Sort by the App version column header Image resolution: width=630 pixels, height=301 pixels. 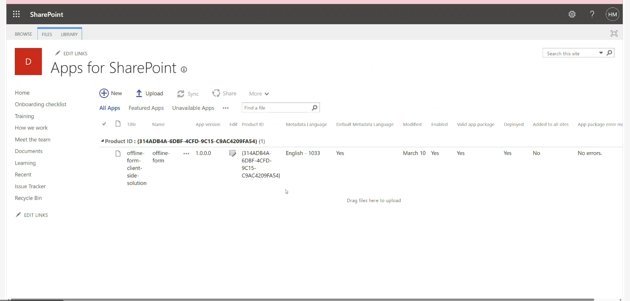coord(208,124)
